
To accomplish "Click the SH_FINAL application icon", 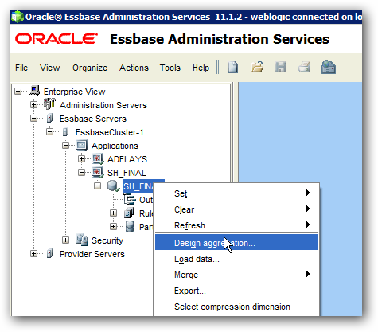I will [98, 173].
